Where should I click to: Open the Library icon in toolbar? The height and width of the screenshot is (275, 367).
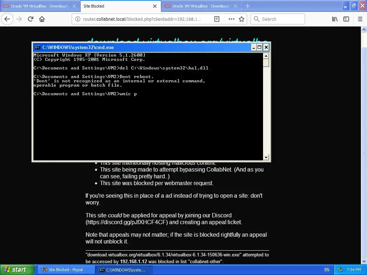tap(335, 19)
